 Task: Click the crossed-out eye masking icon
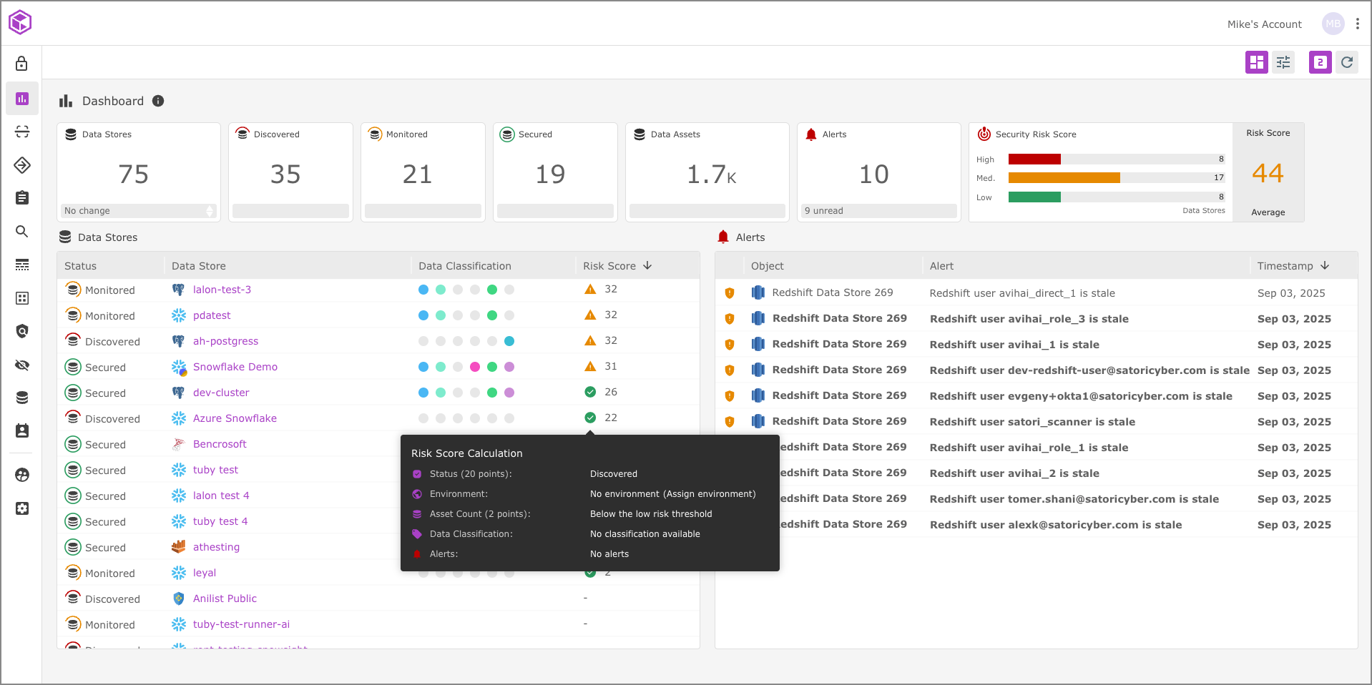(21, 365)
